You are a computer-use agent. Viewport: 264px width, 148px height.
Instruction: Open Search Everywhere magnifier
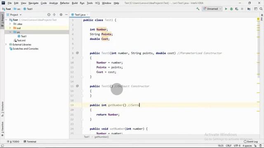261,9
